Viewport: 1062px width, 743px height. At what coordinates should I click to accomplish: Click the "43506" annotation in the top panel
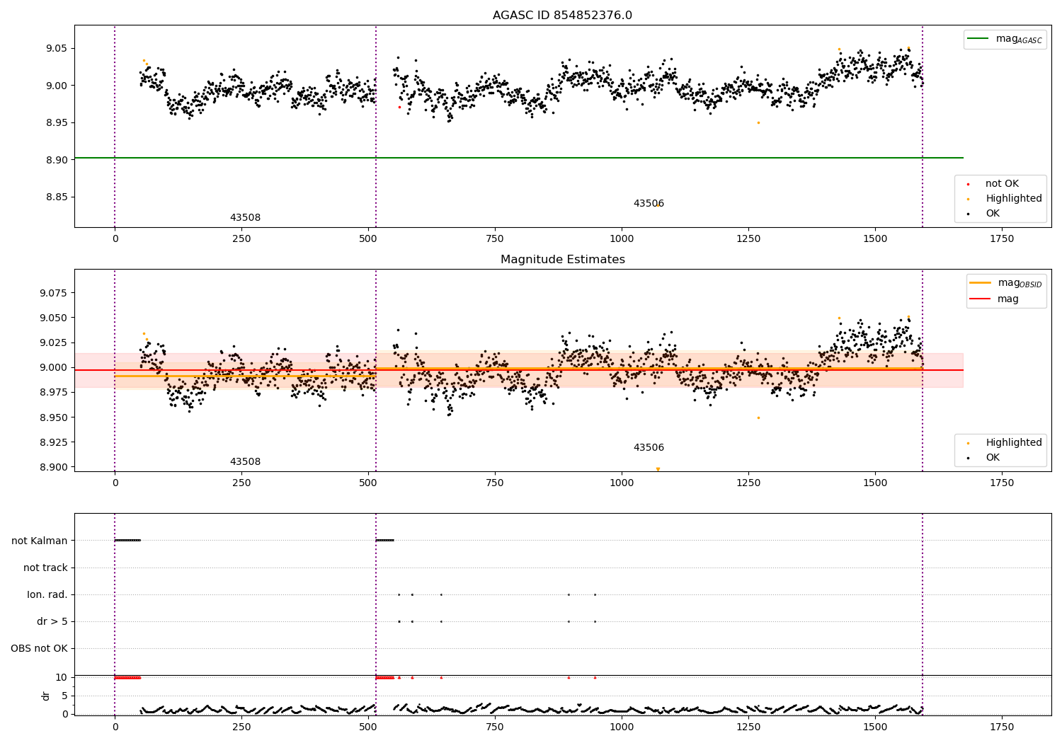649,204
